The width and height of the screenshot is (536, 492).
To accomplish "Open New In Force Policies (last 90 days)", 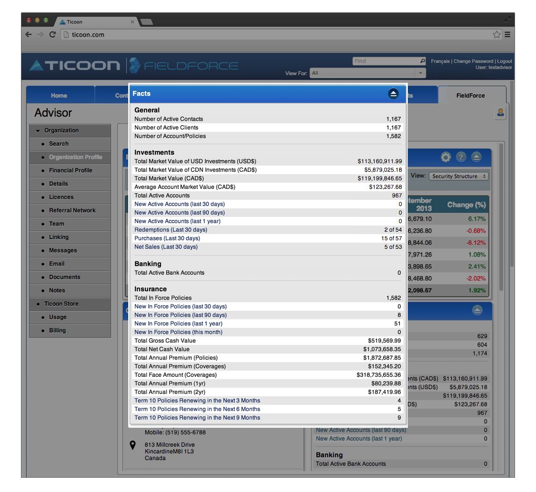I will tap(181, 315).
